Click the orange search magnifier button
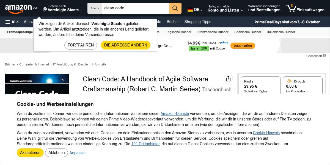This screenshot has width=330, height=165. point(175,8)
